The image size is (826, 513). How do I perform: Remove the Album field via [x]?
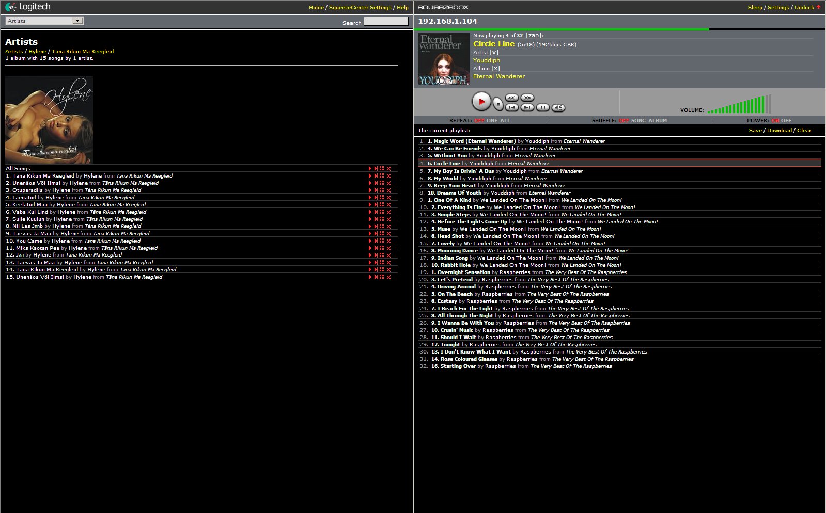coord(496,69)
